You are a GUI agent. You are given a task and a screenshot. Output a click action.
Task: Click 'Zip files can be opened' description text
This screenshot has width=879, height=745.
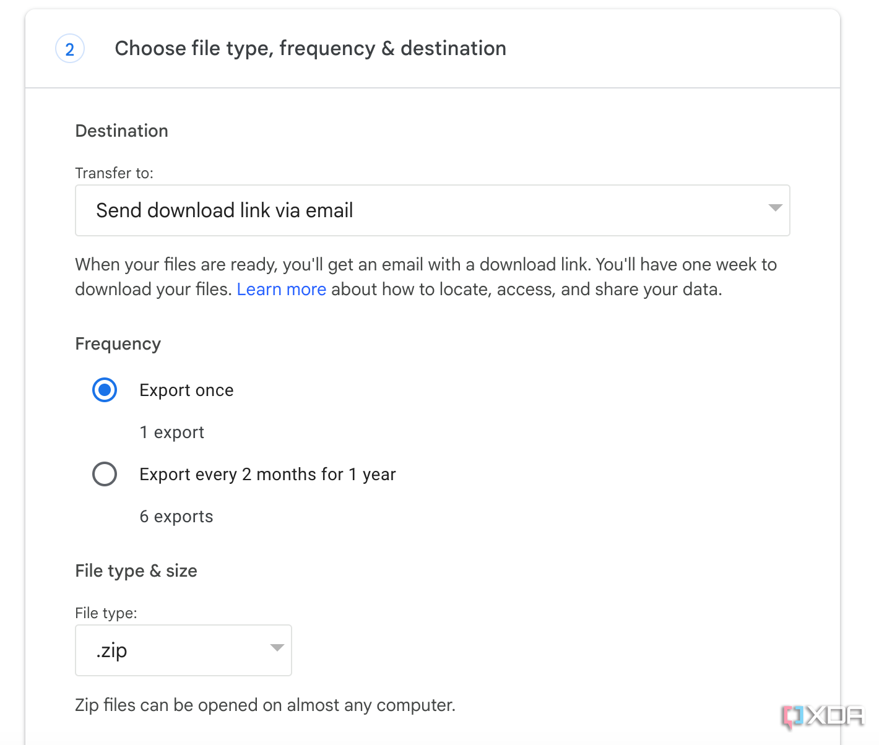click(265, 705)
